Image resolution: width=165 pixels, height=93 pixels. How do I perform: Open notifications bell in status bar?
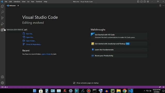[163, 87]
